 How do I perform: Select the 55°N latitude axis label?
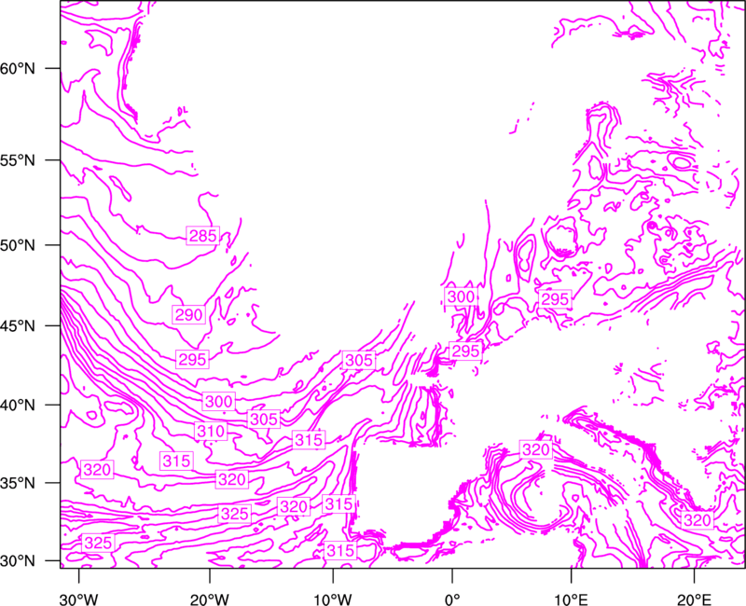pos(18,160)
